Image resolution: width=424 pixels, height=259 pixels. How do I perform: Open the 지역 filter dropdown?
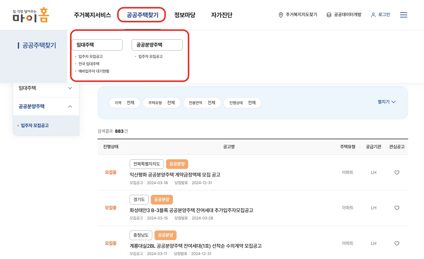(124, 103)
